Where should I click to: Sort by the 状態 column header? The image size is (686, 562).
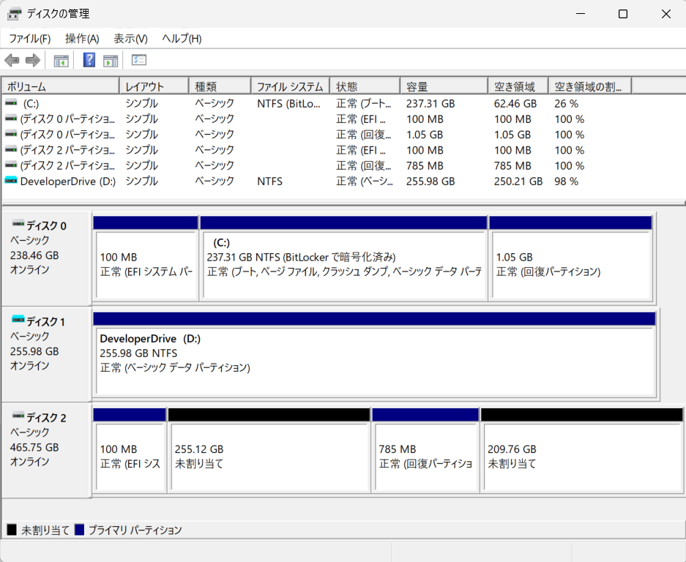[365, 86]
